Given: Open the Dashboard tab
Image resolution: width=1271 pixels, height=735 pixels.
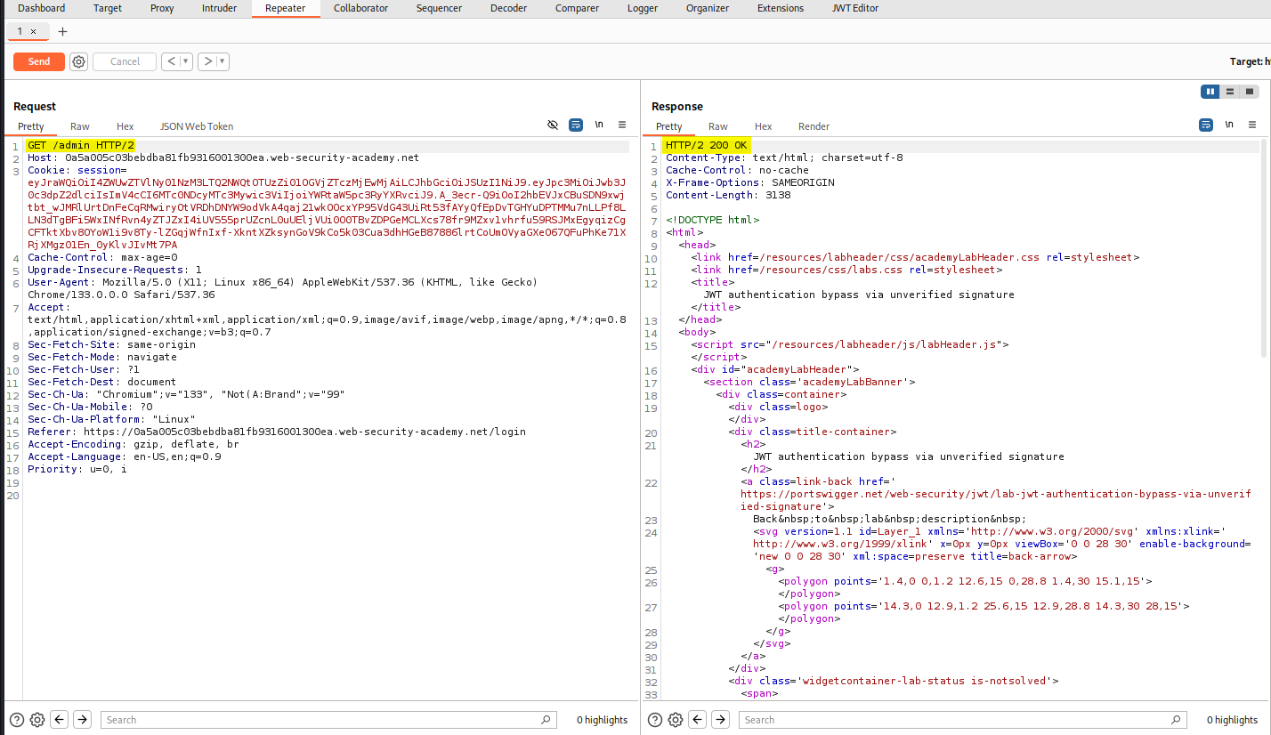Looking at the screenshot, I should (x=41, y=8).
